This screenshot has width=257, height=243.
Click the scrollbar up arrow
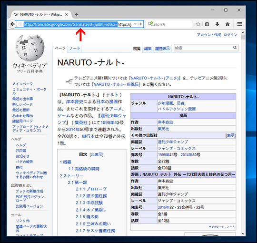click(243, 32)
